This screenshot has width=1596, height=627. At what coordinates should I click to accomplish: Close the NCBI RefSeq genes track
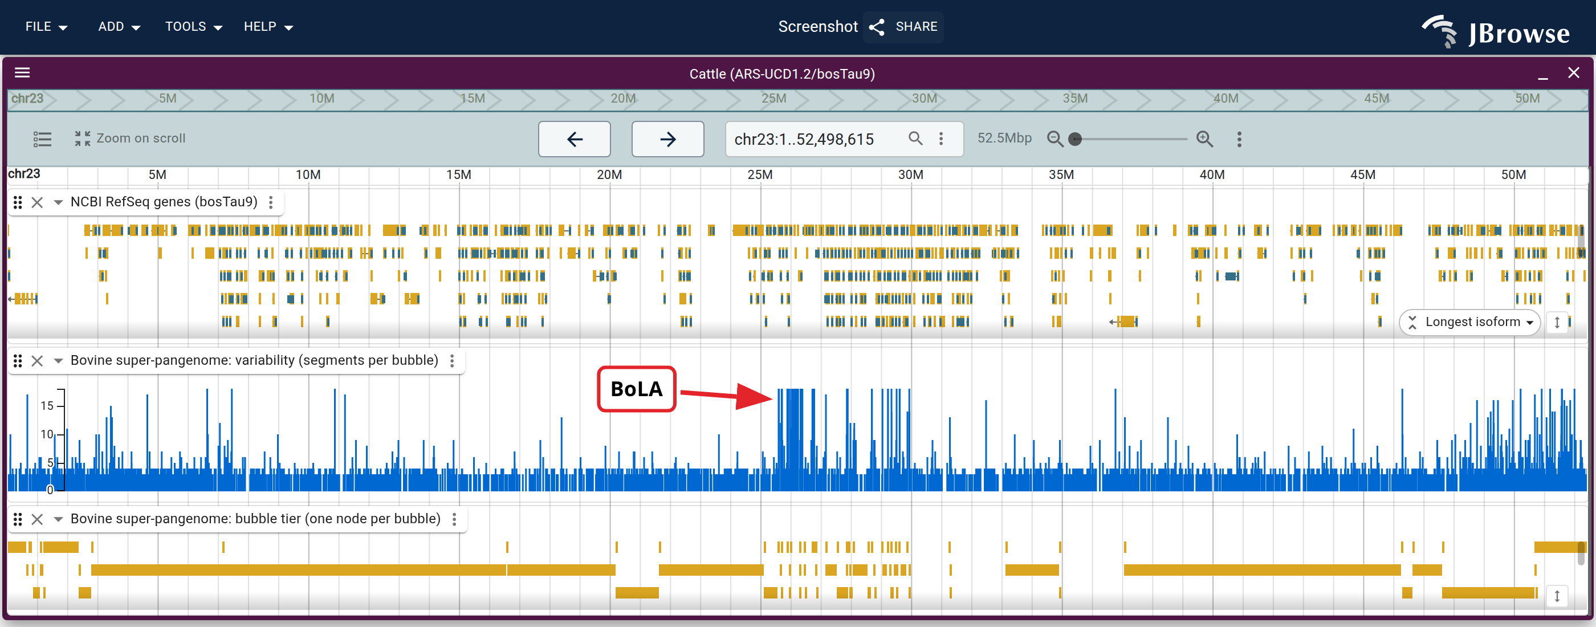[37, 202]
